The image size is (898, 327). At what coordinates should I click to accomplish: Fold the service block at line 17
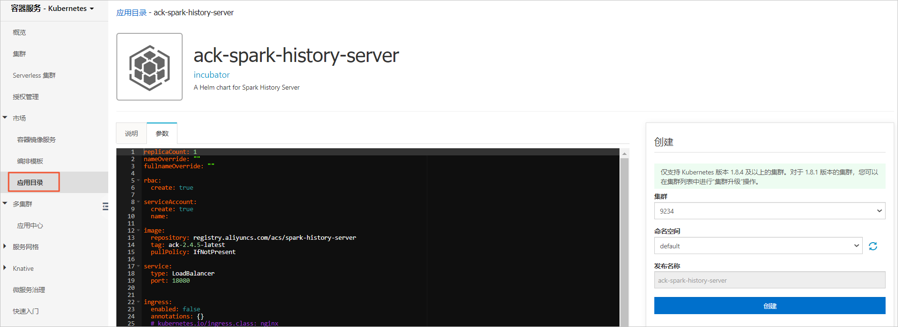(x=138, y=266)
